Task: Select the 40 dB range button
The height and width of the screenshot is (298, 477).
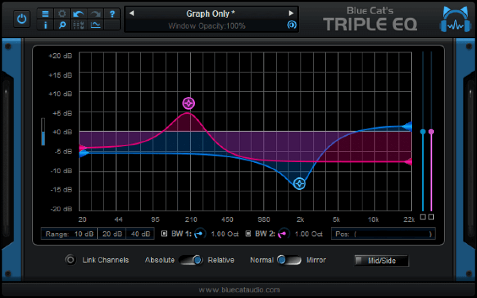Action: point(140,234)
